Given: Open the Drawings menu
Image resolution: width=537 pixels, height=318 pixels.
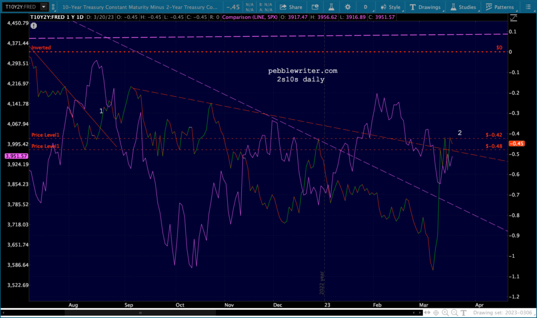Looking at the screenshot, I should pos(425,7).
